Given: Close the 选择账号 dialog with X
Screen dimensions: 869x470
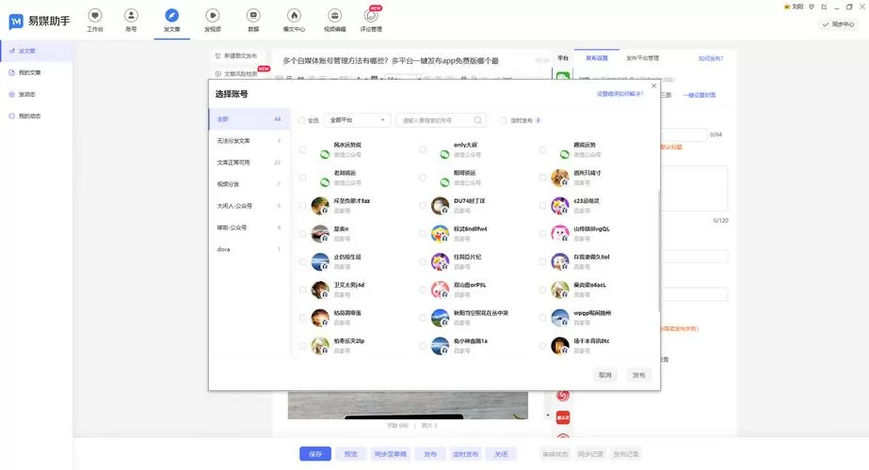Looking at the screenshot, I should (653, 86).
